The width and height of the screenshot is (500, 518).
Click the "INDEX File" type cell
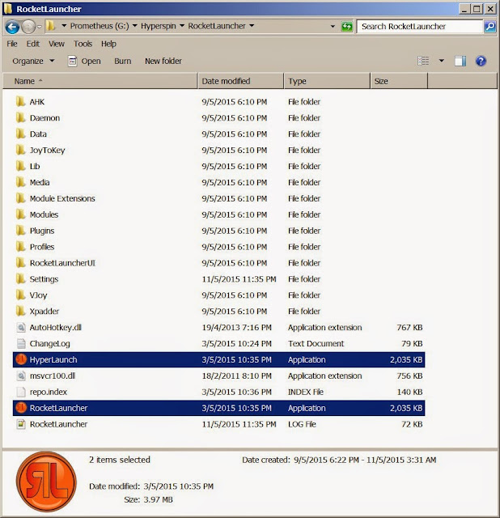(306, 392)
